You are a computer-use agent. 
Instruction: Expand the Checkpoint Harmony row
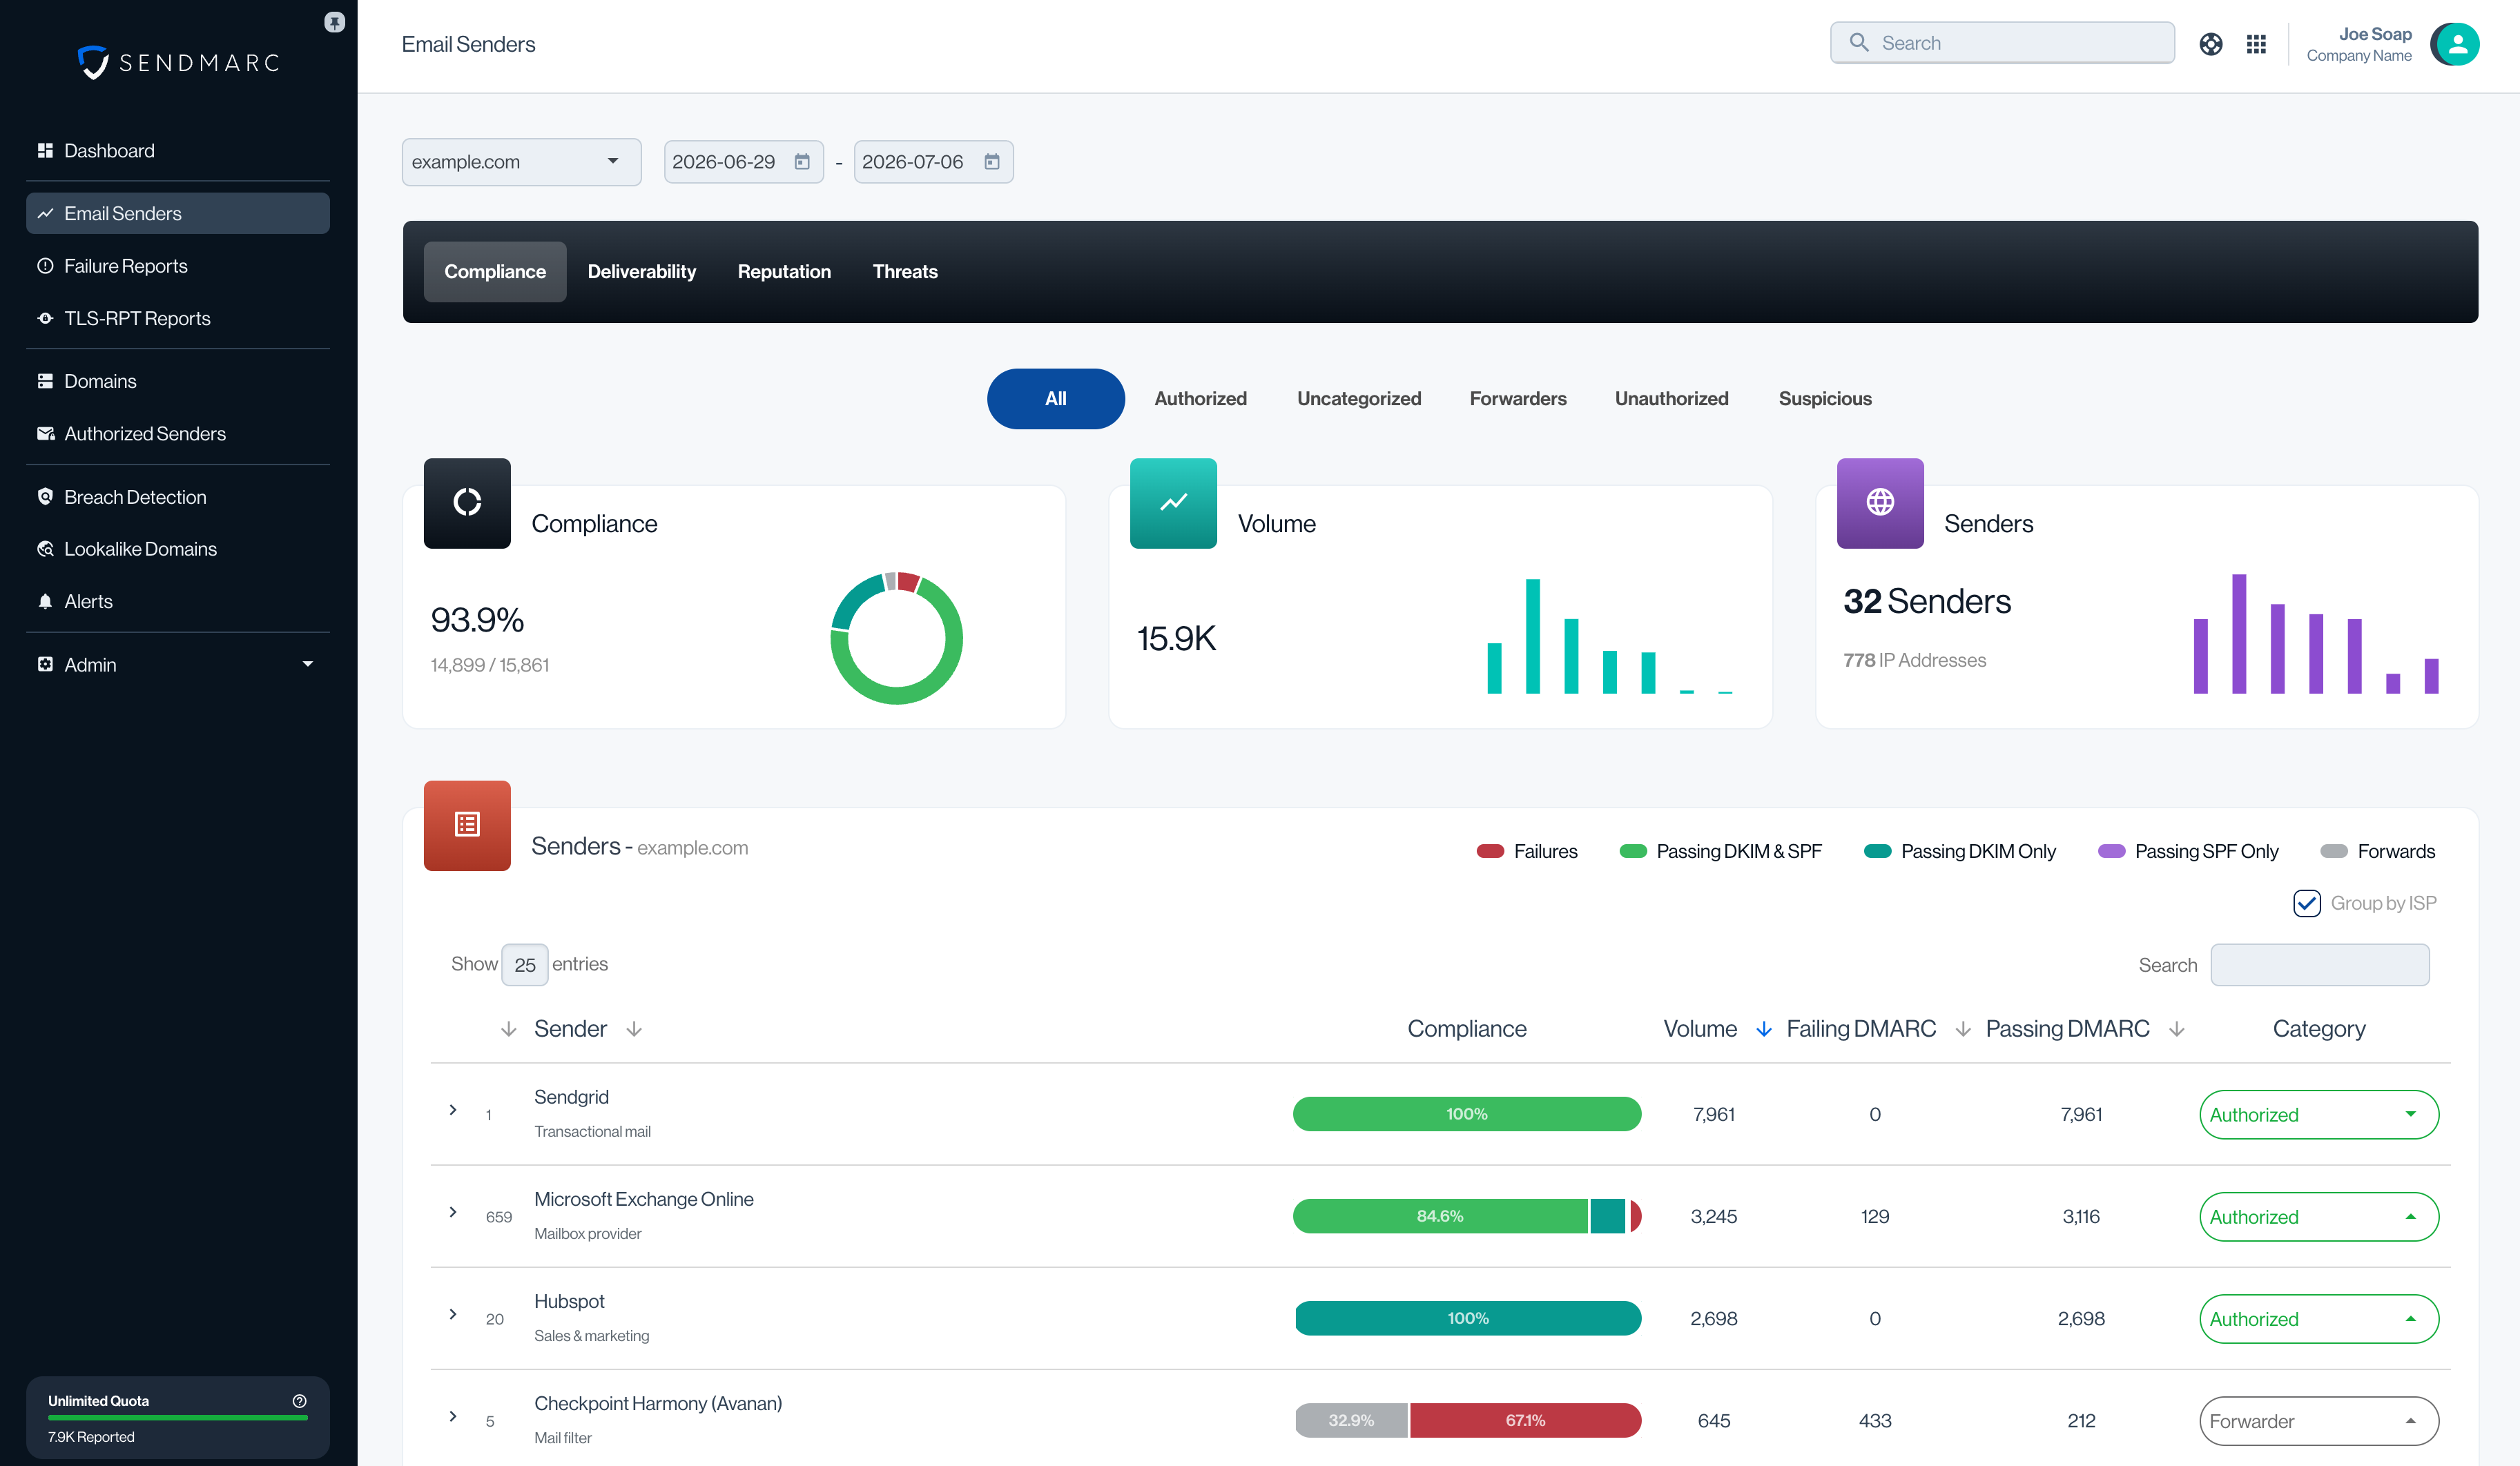tap(453, 1416)
